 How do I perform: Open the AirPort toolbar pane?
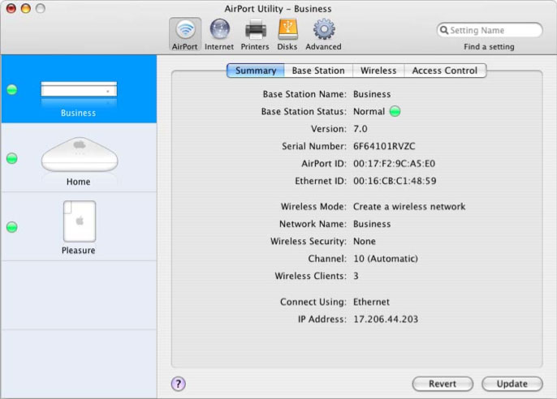185,34
